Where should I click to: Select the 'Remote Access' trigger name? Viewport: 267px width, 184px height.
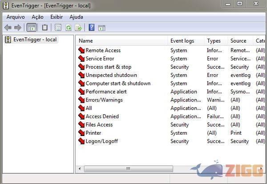103,50
